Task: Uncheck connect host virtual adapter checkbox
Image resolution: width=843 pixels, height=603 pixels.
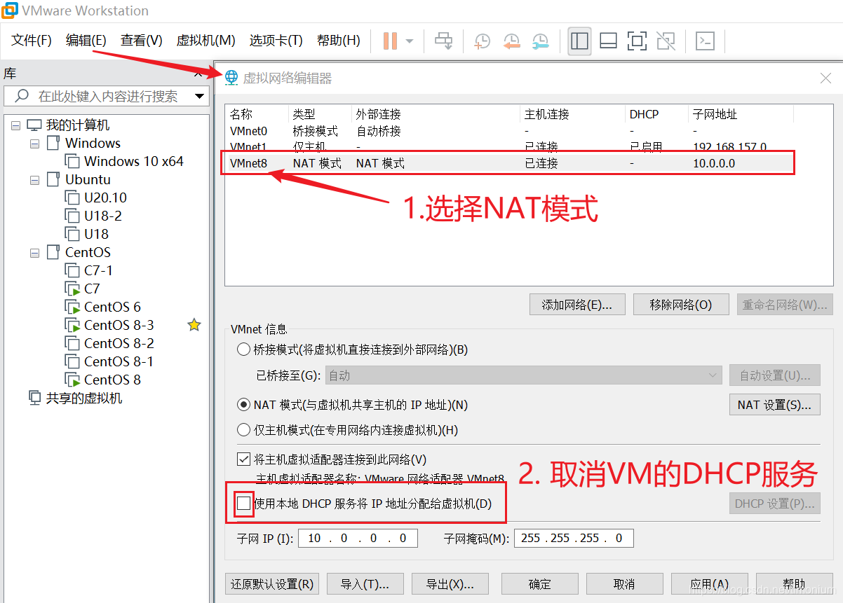Action: point(243,459)
